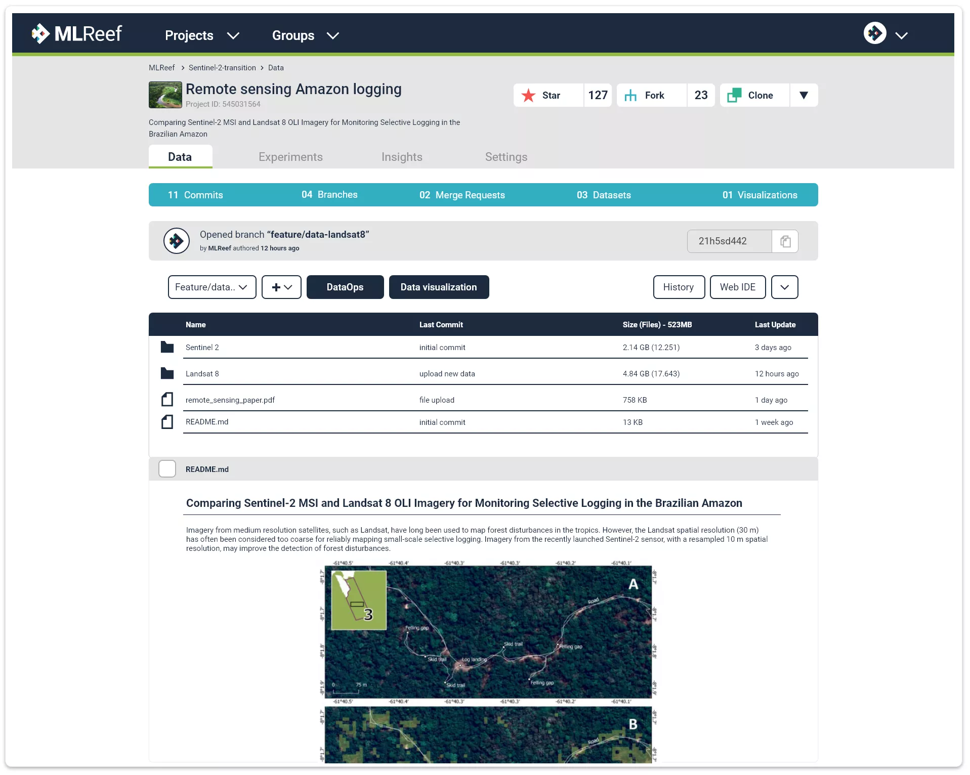Click the red Star icon
Screen dimensions: 970x775
pos(528,95)
